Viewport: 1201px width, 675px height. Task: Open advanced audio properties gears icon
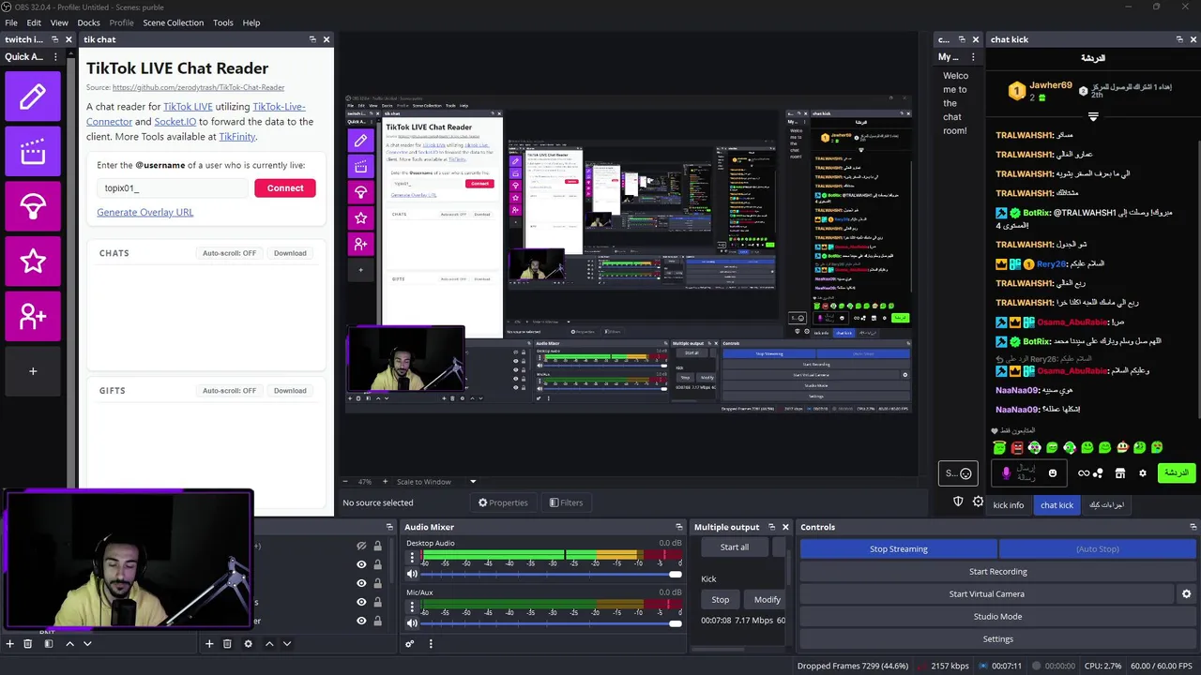(x=410, y=643)
